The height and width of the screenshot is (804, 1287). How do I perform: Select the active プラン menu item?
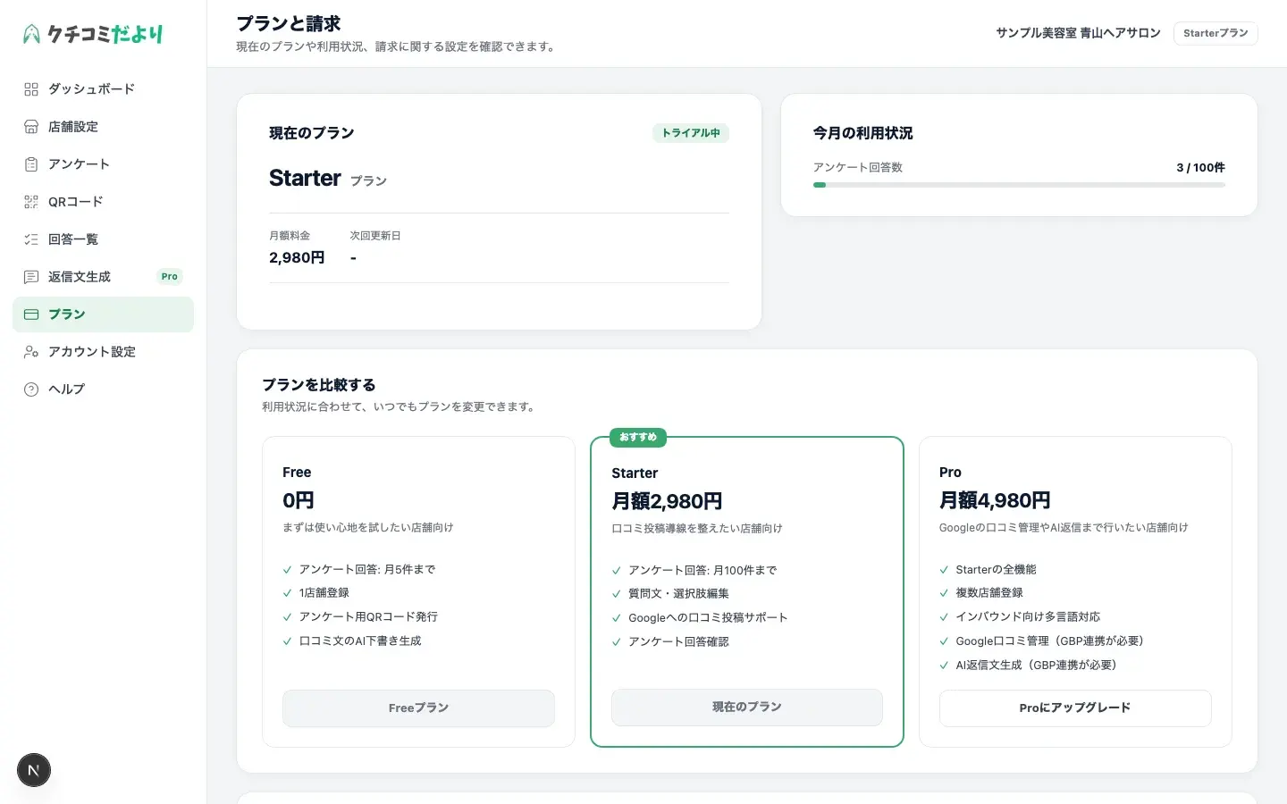(x=103, y=314)
